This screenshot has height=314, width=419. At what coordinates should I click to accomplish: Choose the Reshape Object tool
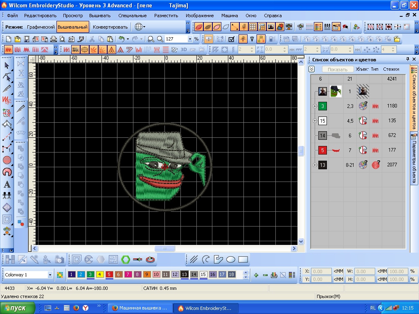tap(7, 77)
